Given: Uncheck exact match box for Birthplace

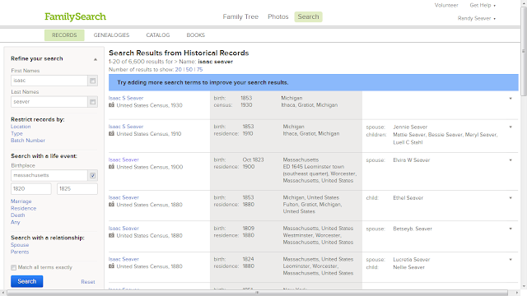Looking at the screenshot, I should point(92,175).
